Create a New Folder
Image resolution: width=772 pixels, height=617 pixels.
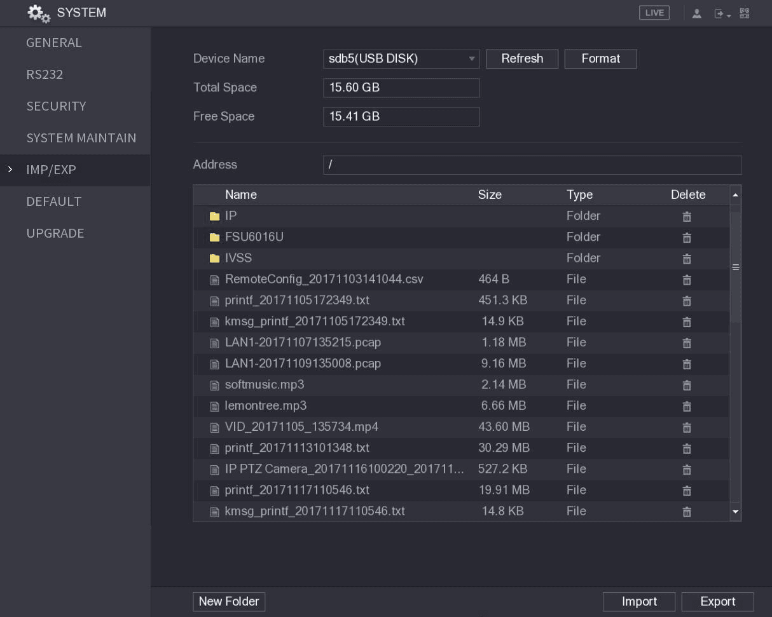tap(229, 602)
